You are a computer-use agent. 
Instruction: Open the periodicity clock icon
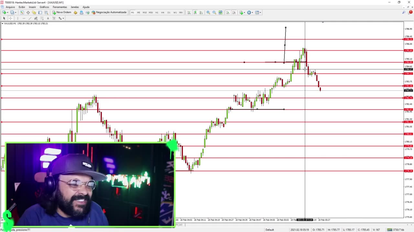249,13
